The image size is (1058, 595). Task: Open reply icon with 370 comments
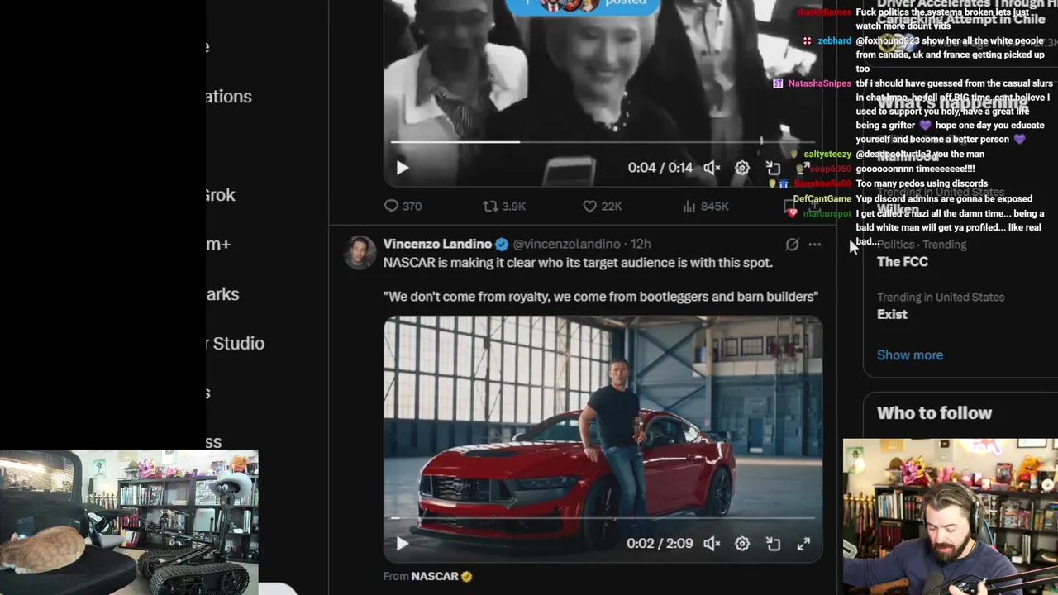point(403,206)
